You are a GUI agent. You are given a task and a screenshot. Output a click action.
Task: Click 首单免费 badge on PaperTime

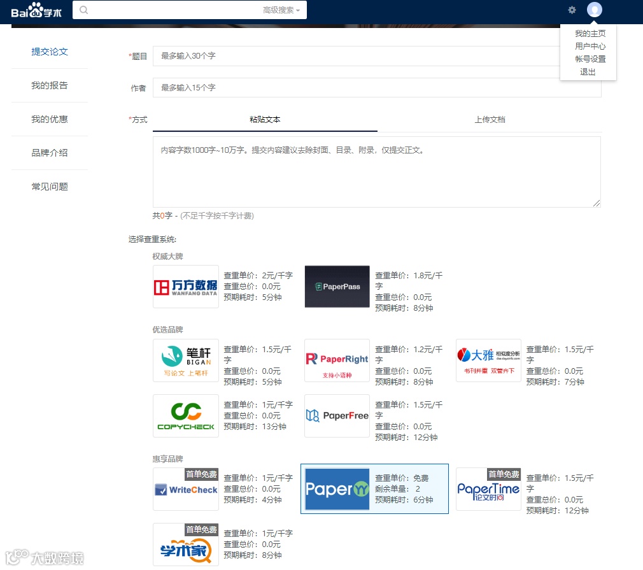coord(504,474)
